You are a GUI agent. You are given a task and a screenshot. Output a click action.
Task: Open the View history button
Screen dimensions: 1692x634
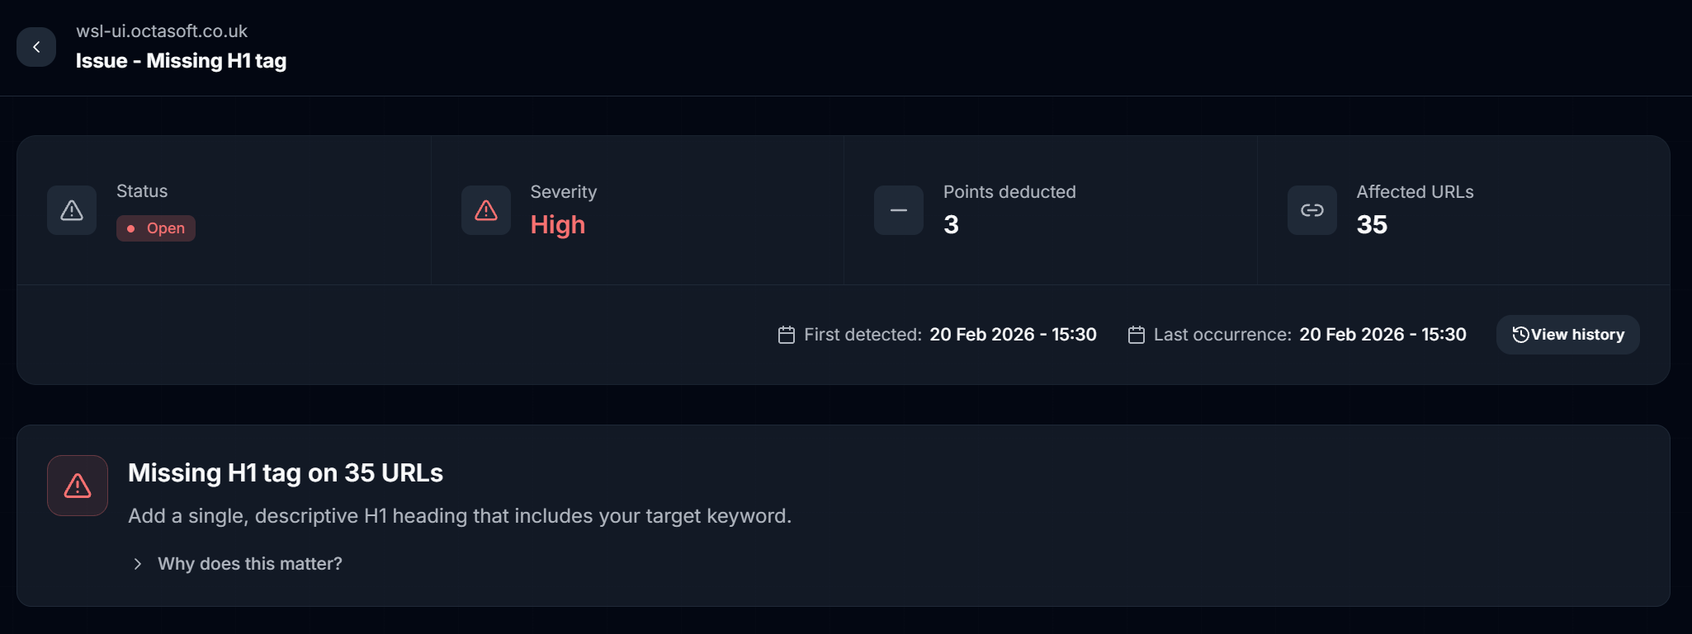[1567, 335]
